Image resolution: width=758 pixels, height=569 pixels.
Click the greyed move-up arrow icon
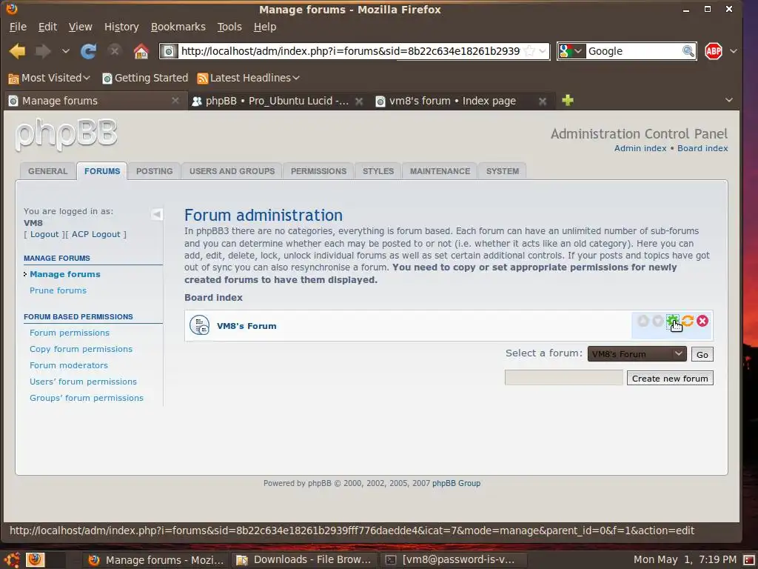[643, 321]
